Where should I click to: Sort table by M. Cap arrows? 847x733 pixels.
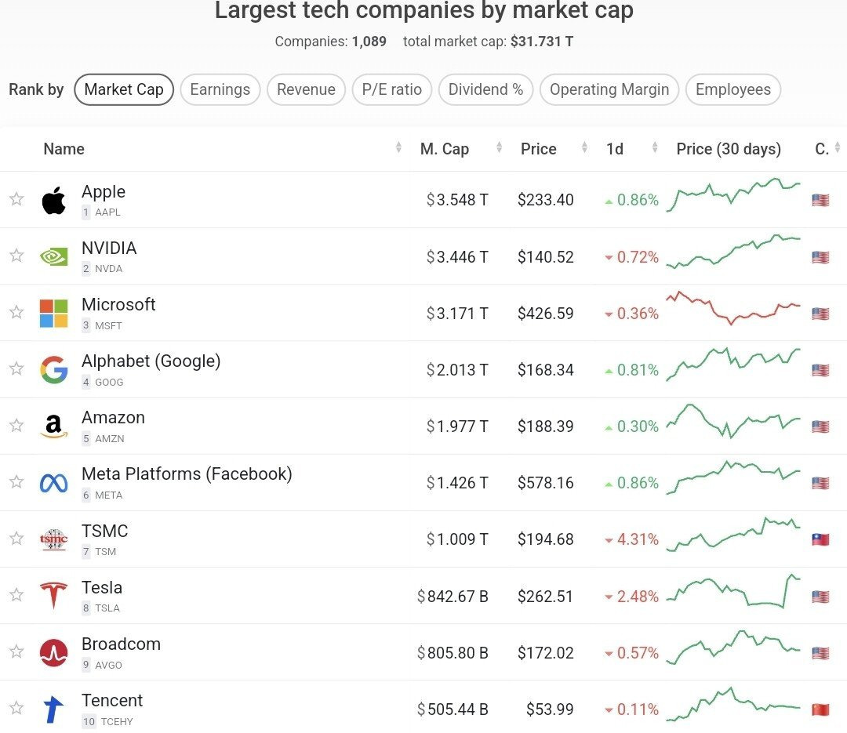click(499, 148)
